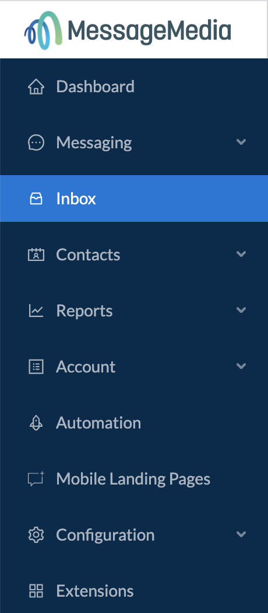The height and width of the screenshot is (613, 268).
Task: Expand the Configuration submenu chevron
Action: point(241,534)
